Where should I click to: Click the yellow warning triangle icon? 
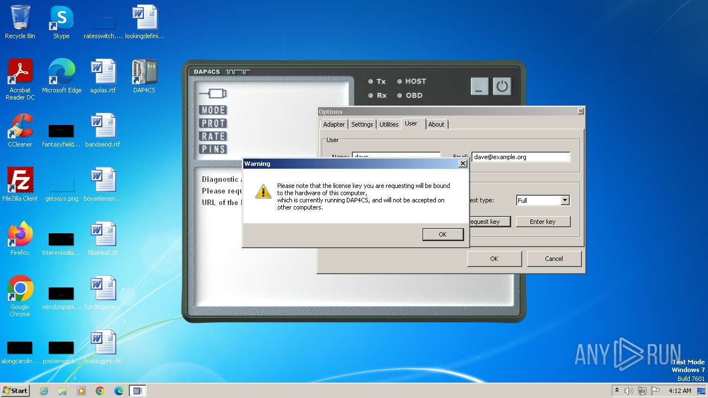[x=263, y=191]
